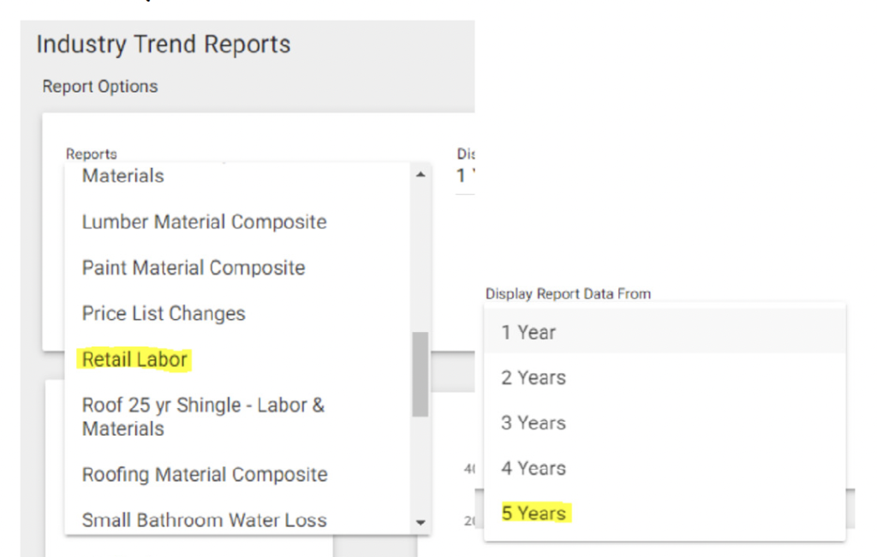The height and width of the screenshot is (557, 877).
Task: Choose 4 Years display range
Action: coord(665,468)
